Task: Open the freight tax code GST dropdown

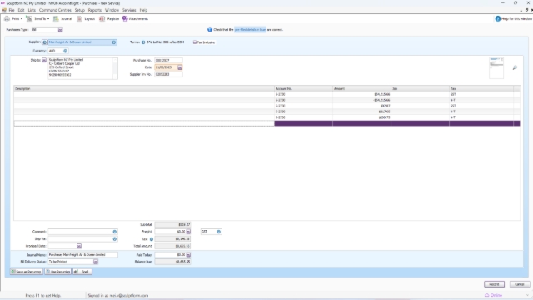Action: pyautogui.click(x=218, y=232)
